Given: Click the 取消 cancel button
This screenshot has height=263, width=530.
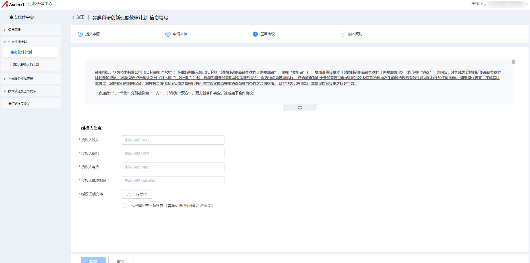Looking at the screenshot, I should pyautogui.click(x=121, y=260).
